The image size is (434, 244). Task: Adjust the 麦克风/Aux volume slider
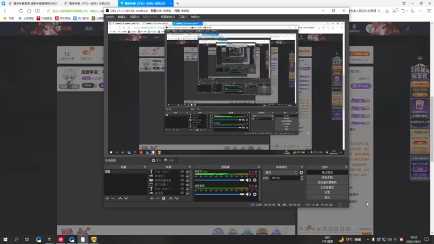(219, 180)
